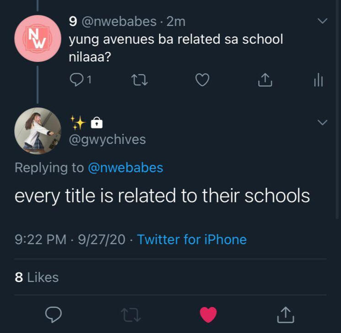View tweet activity for nwebabes tweet
The width and height of the screenshot is (341, 333).
[319, 81]
